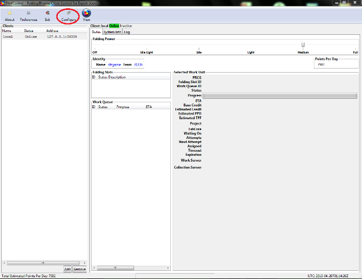362x279 pixels.
Task: Click the identity Name link
Action: (x=114, y=65)
